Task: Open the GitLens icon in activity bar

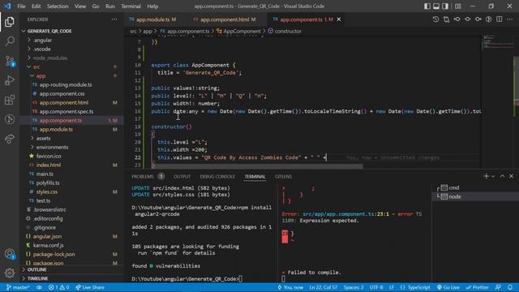Action: [x=10, y=119]
